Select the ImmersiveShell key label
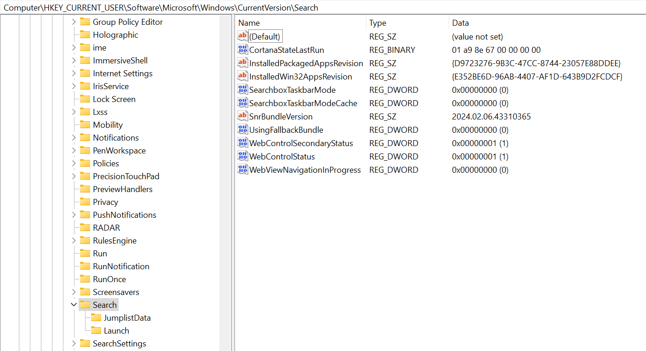 pos(120,60)
